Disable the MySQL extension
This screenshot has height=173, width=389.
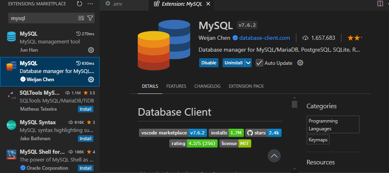[x=209, y=63]
